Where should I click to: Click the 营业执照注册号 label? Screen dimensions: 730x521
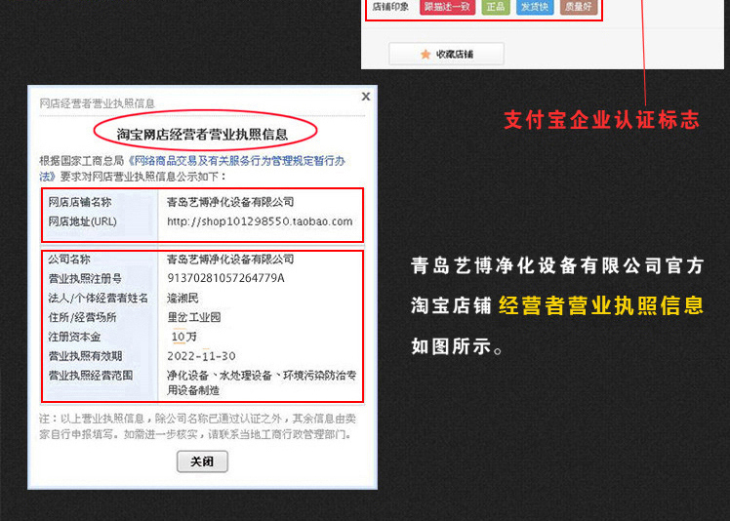pos(85,278)
